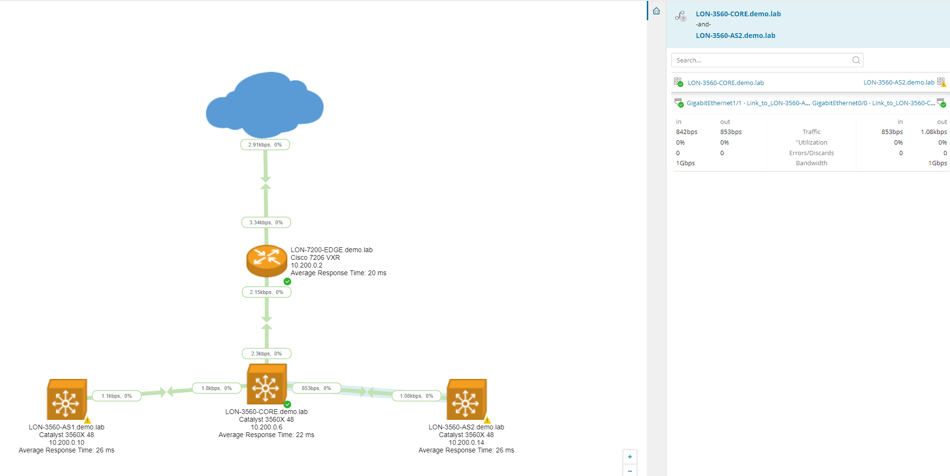950x476 pixels.
Task: Zoom in with the plus button
Action: 630,457
